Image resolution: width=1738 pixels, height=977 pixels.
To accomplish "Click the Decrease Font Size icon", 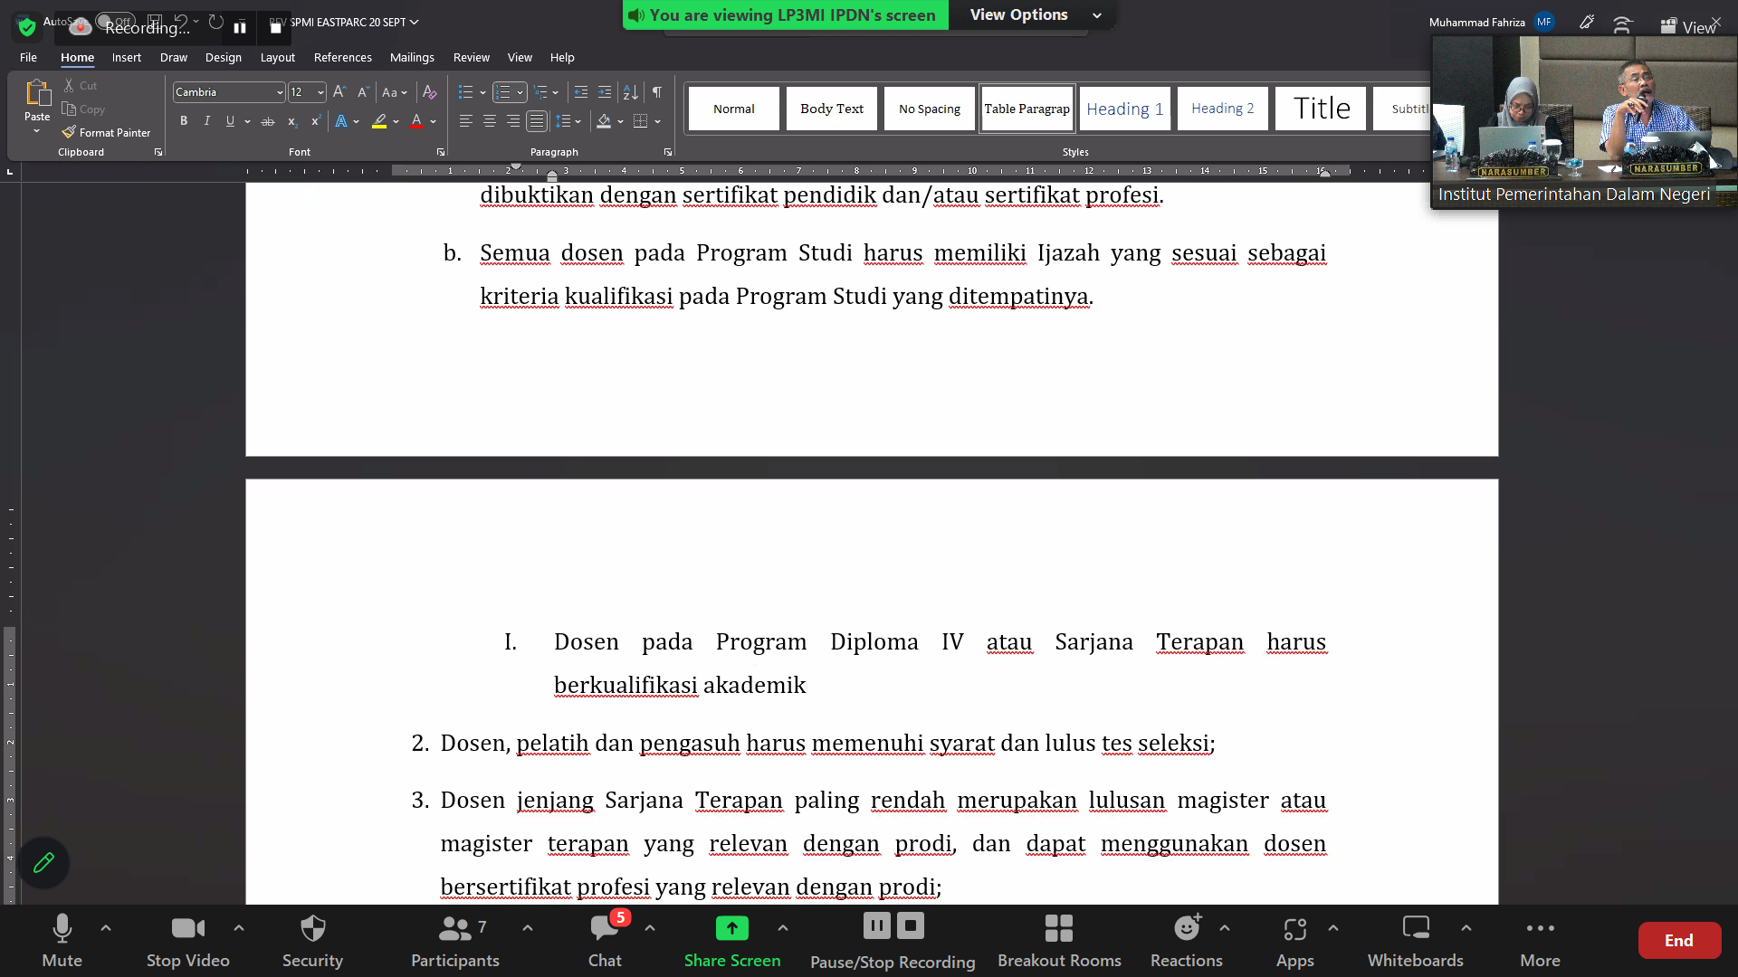I will [363, 92].
